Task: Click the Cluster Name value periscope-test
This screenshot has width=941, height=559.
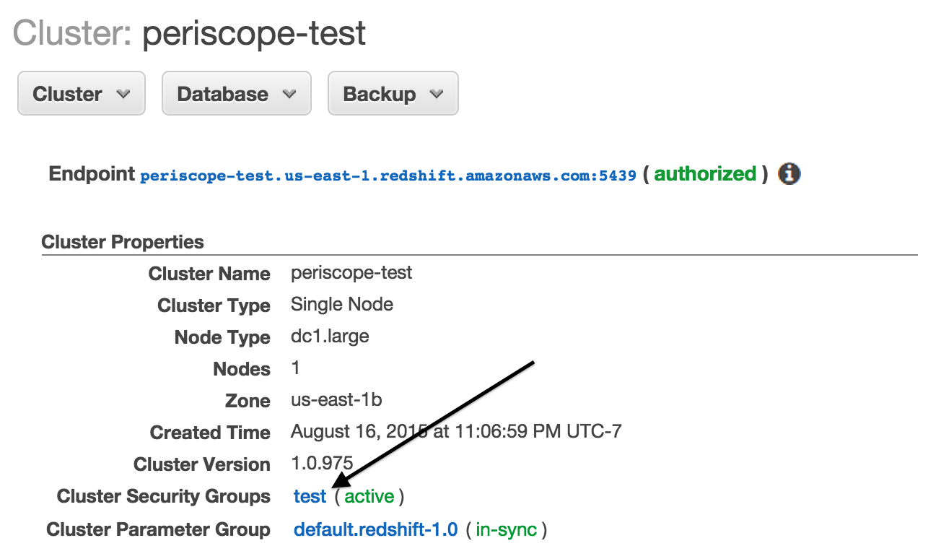Action: tap(351, 273)
